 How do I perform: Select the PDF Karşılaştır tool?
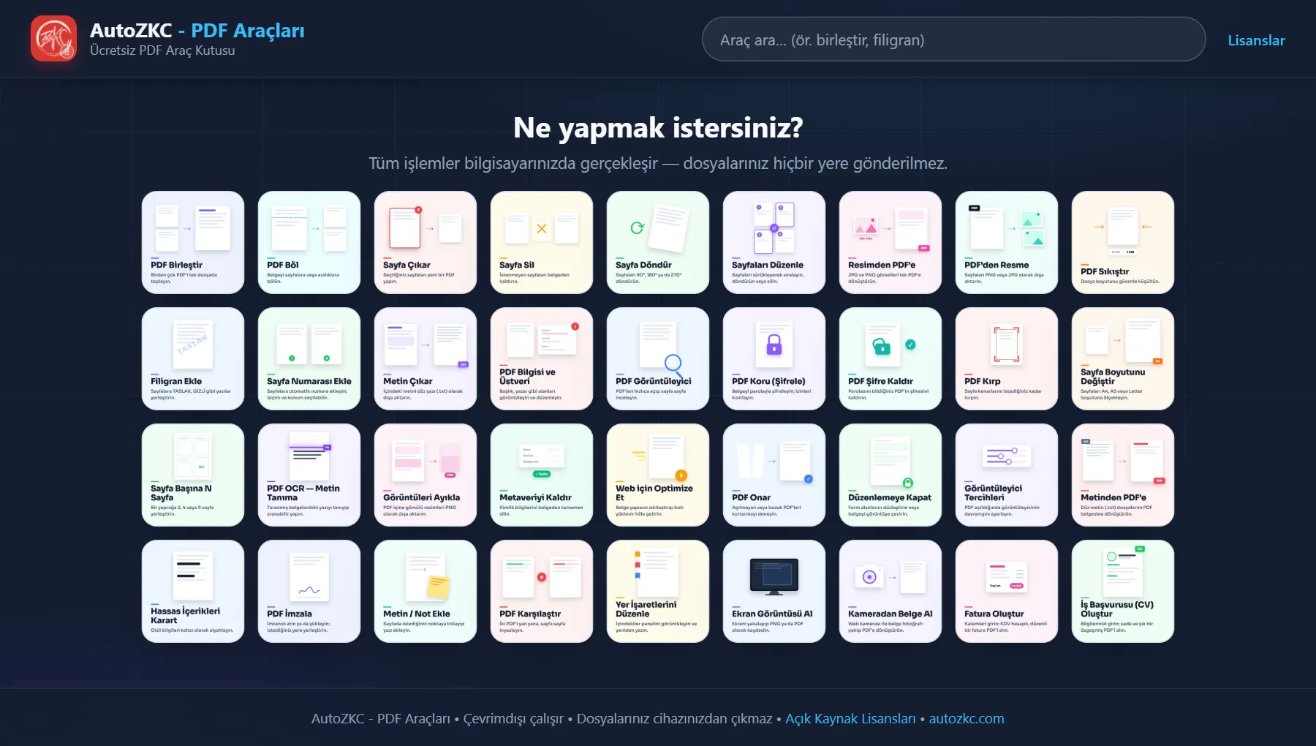(542, 592)
